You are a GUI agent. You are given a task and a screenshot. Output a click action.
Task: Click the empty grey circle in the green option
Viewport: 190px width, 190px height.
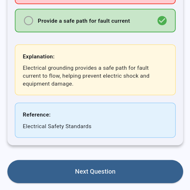pos(29,21)
